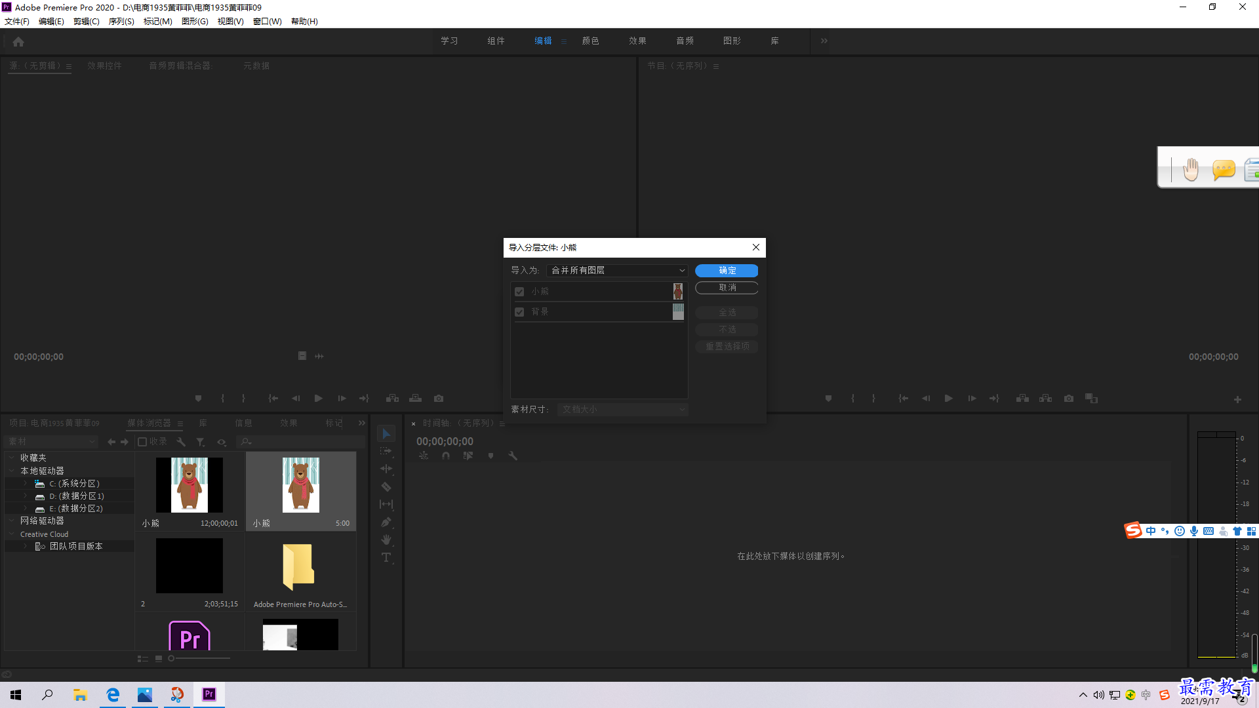Open program monitor button editor plus
Image resolution: width=1259 pixels, height=708 pixels.
(1237, 399)
